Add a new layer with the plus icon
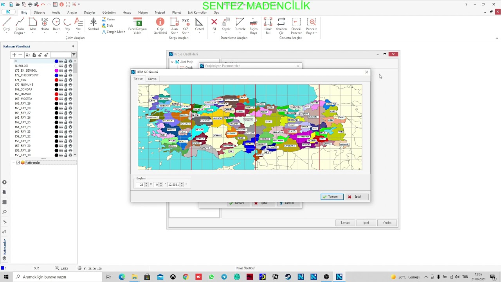 tap(14, 55)
